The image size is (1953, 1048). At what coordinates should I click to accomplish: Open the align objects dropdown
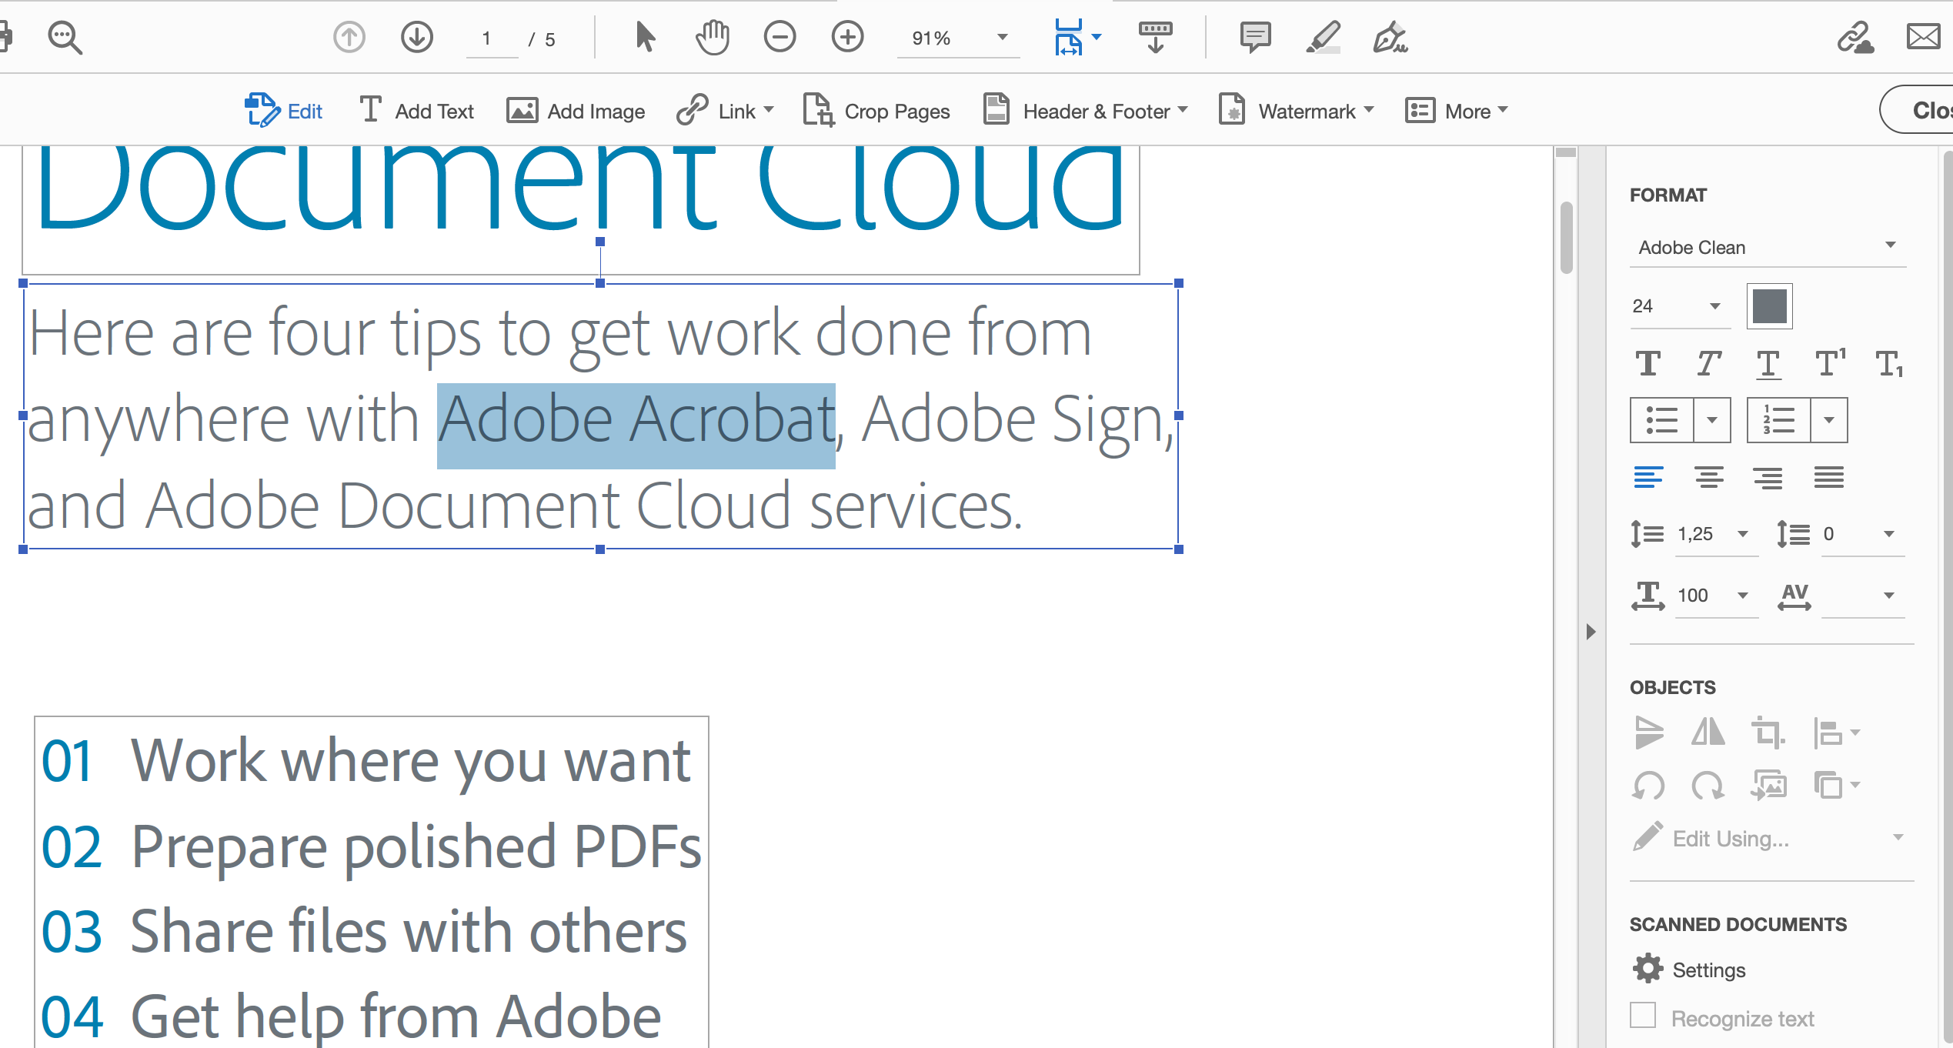coord(1836,733)
